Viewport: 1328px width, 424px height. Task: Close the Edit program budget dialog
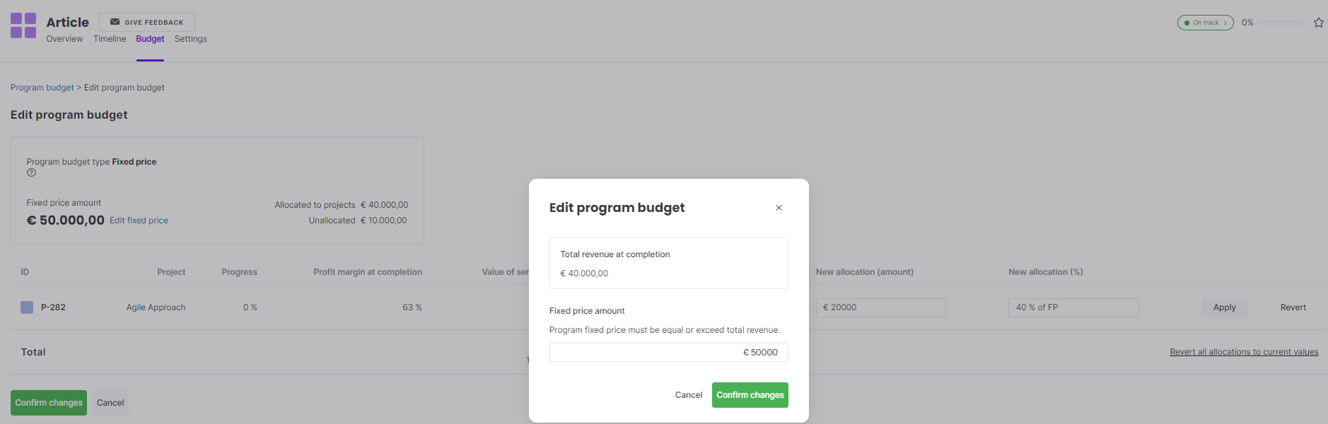click(x=779, y=208)
